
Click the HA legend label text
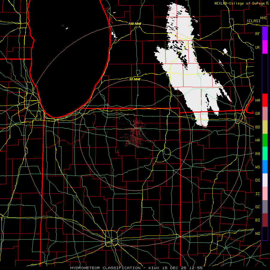258,100
